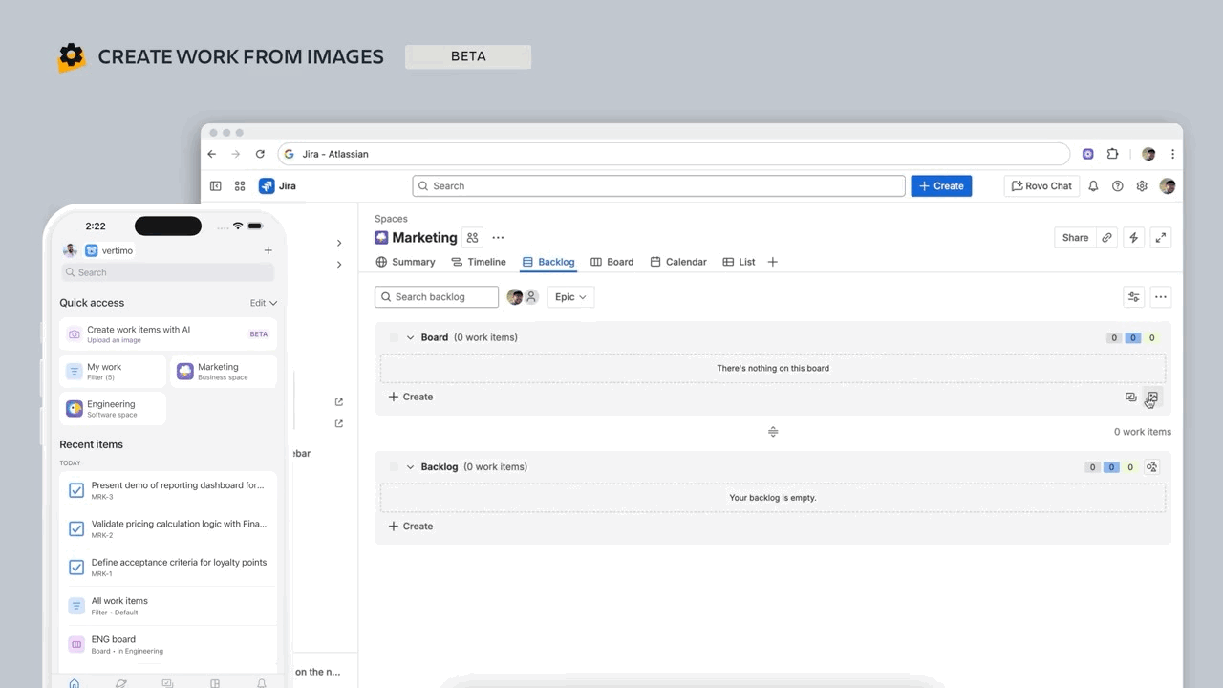Click the Backlog section's shapes icon
This screenshot has width=1223, height=688.
tap(1152, 467)
